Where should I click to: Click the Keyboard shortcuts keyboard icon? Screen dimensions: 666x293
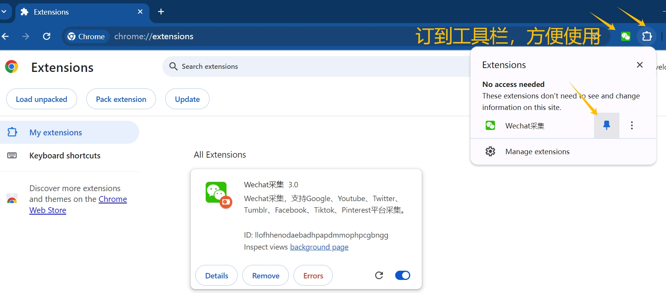(x=12, y=155)
